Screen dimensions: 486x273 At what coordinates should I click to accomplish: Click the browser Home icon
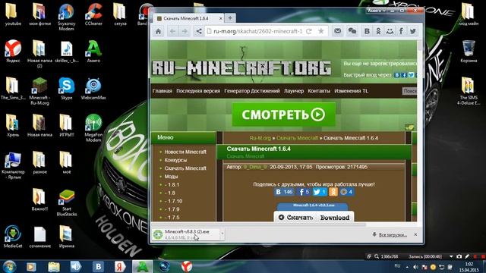(x=159, y=31)
